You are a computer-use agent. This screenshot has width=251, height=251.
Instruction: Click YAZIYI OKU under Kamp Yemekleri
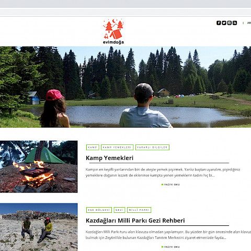170,185
